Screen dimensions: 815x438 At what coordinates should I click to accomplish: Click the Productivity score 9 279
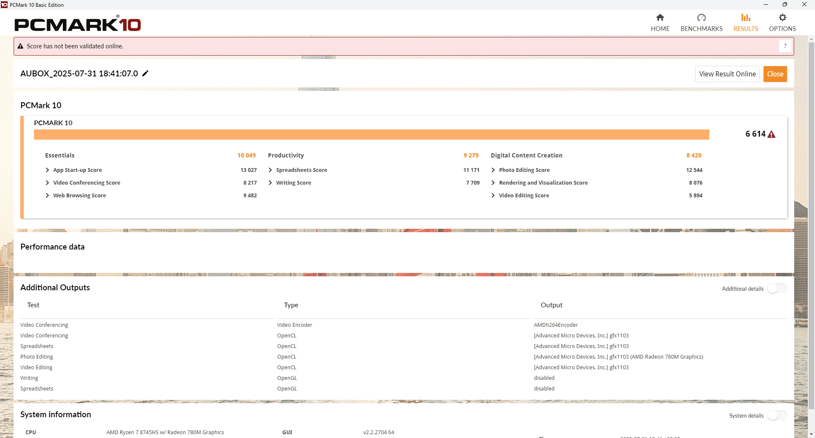(x=471, y=155)
